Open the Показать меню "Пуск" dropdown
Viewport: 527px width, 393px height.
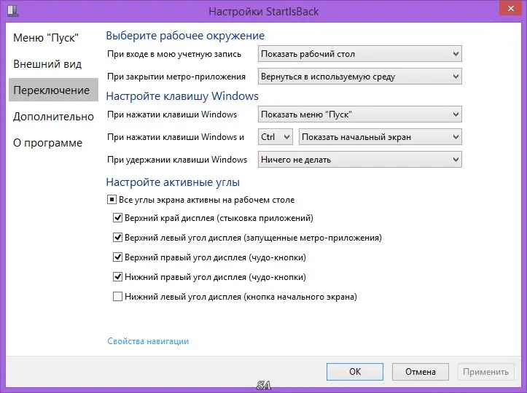click(359, 114)
